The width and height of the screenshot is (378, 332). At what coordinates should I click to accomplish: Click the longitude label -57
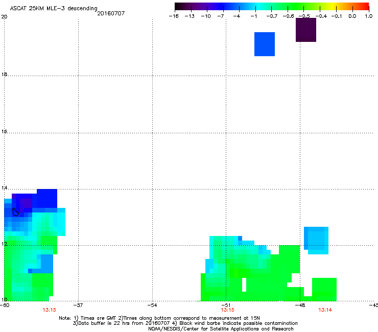78,305
